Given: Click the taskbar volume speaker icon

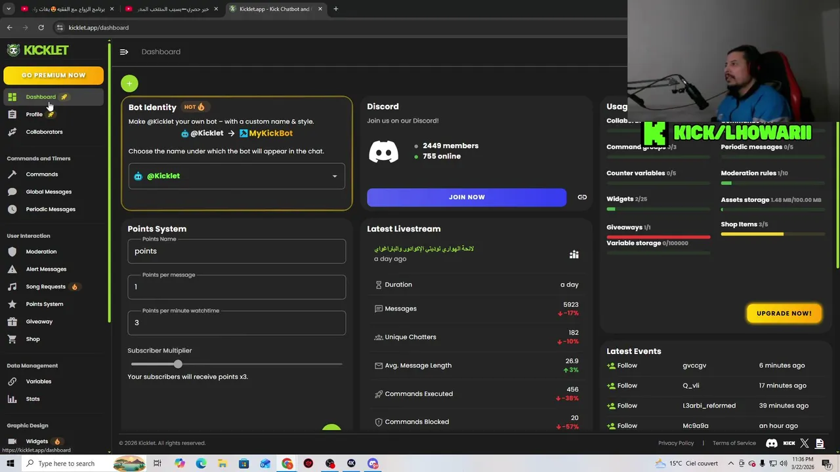Looking at the screenshot, I should [x=783, y=463].
